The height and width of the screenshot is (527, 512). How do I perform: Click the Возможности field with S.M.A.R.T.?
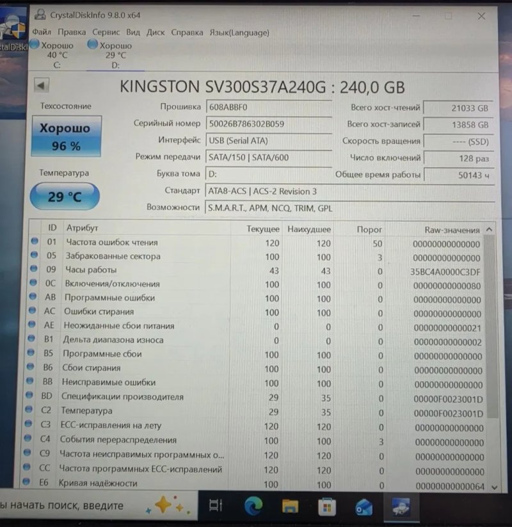click(349, 208)
